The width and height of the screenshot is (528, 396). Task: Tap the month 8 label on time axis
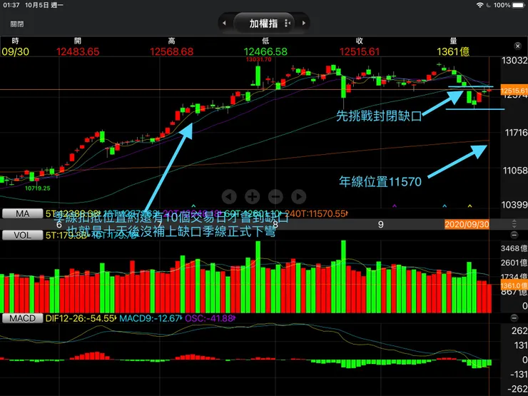click(275, 225)
